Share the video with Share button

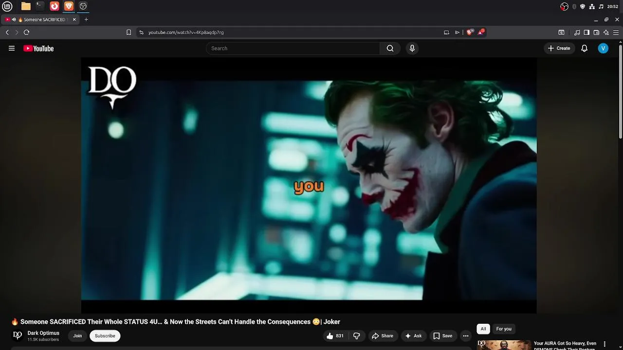[x=383, y=336]
